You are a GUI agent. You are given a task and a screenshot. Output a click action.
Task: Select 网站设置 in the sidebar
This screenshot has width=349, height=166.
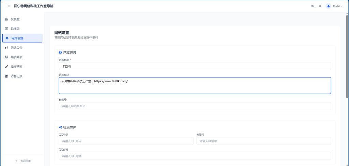pos(22,38)
